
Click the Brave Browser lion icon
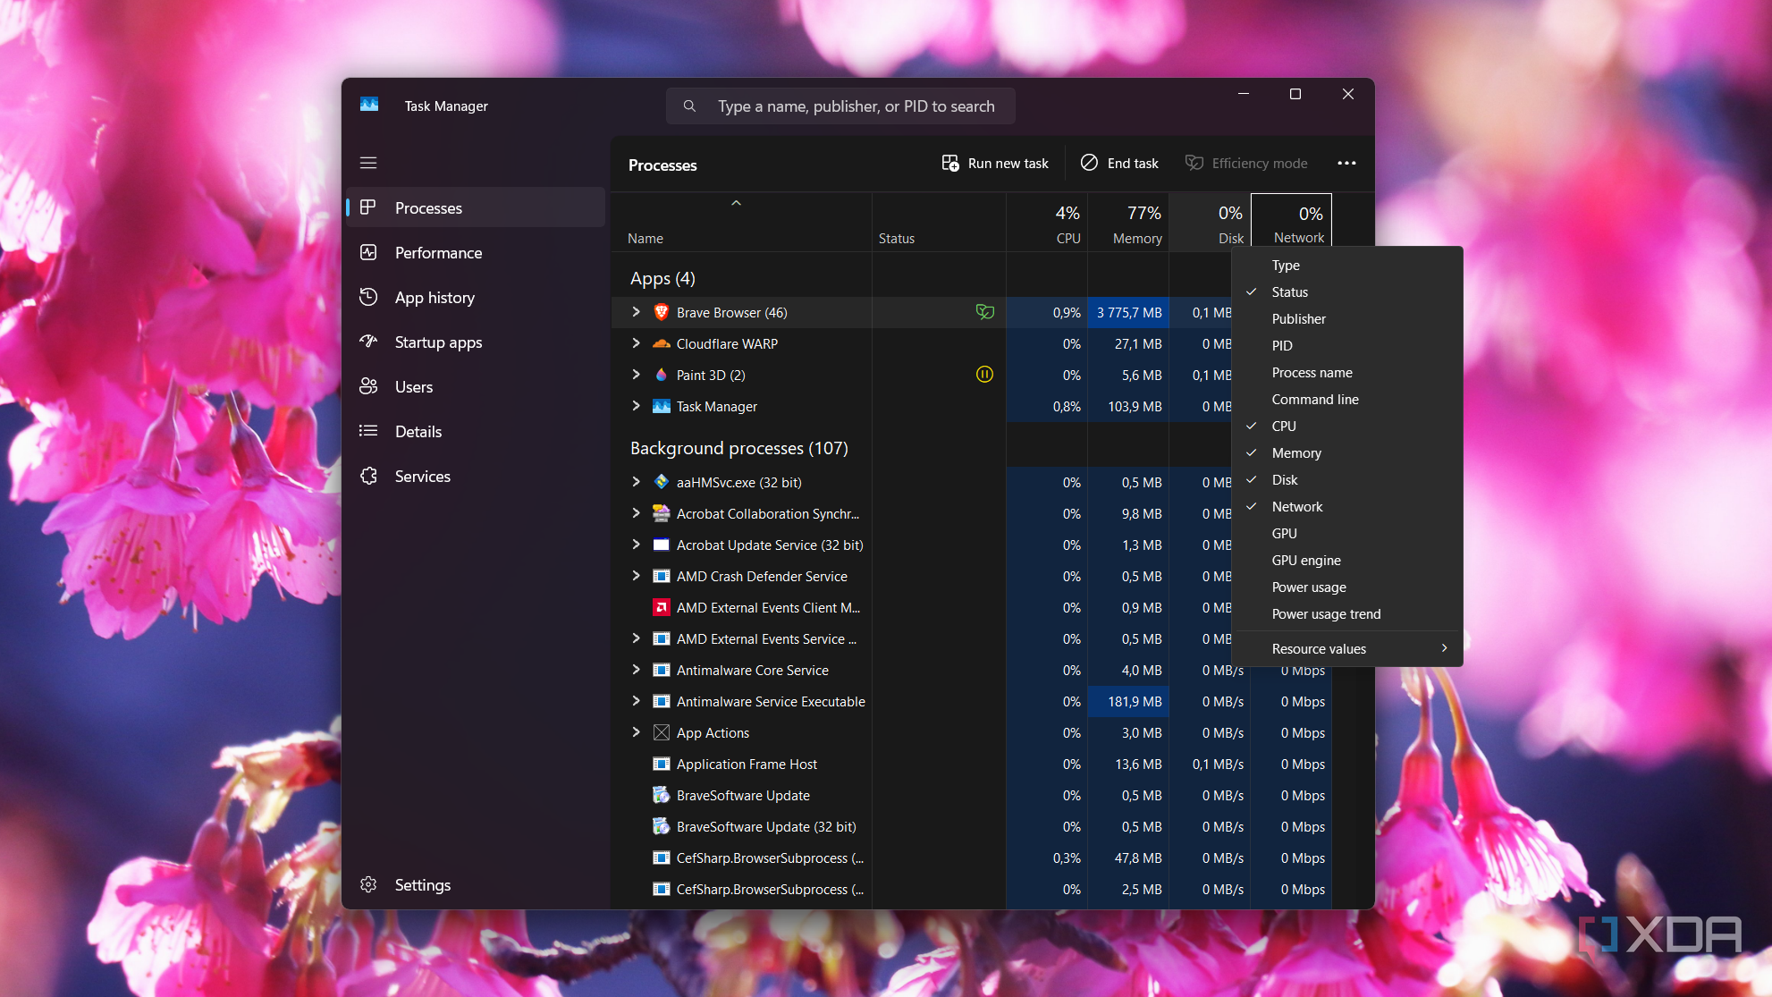[662, 312]
